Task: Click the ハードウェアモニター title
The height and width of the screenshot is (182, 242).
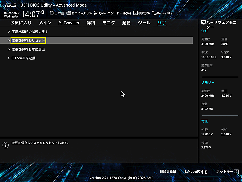Action: tap(221, 25)
